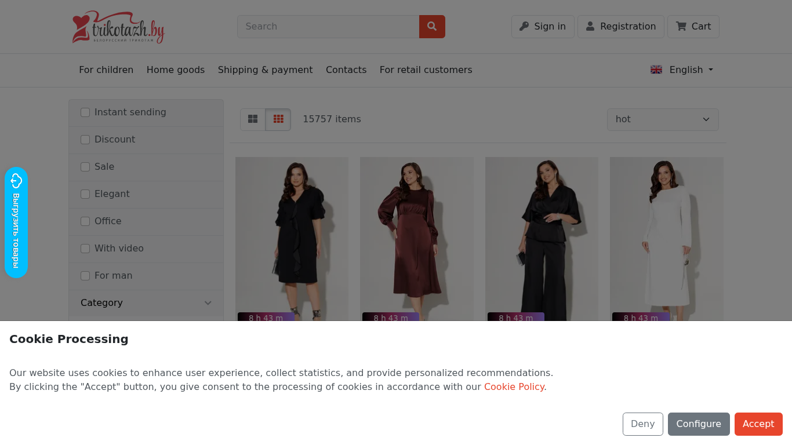Open the white dress product thumbnail
Viewport: 792px width, 445px height.
coord(667,238)
